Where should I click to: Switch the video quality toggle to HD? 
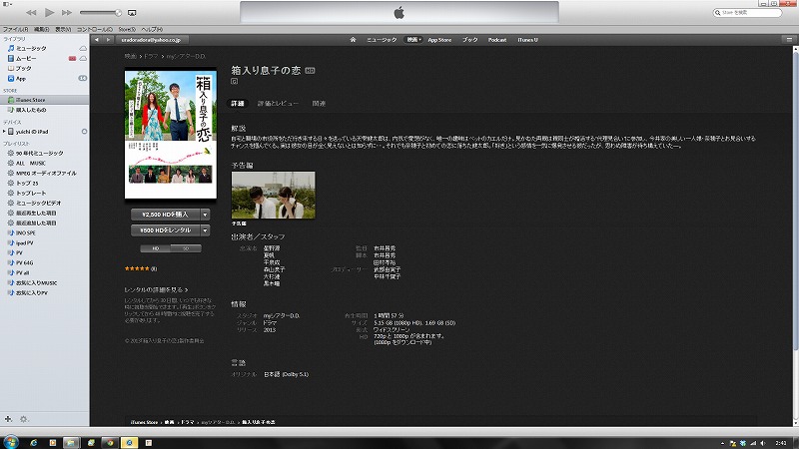[x=155, y=247]
